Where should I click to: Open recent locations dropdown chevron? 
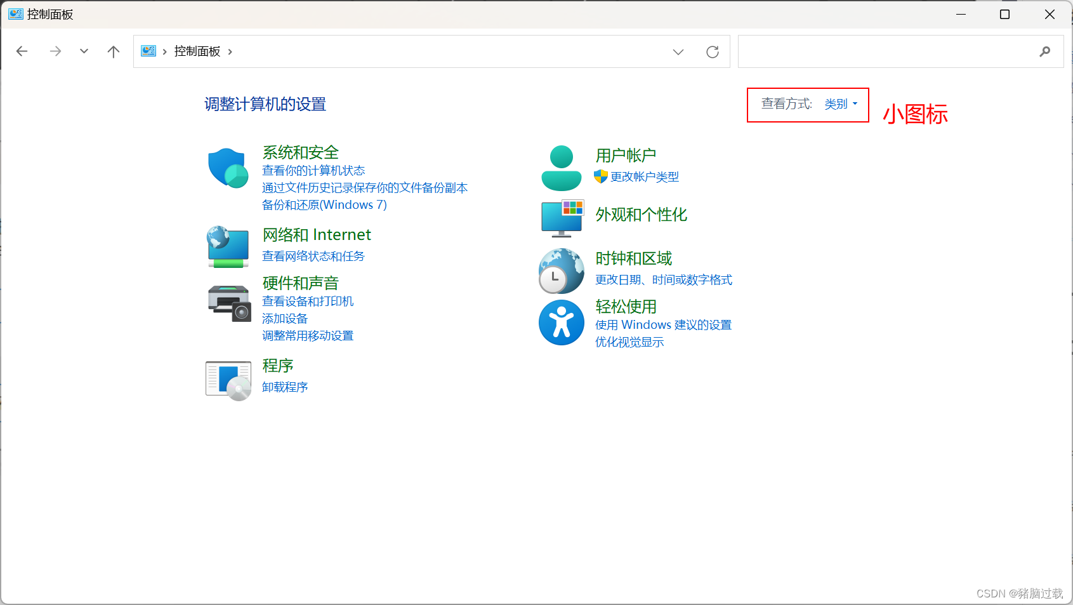coord(84,51)
